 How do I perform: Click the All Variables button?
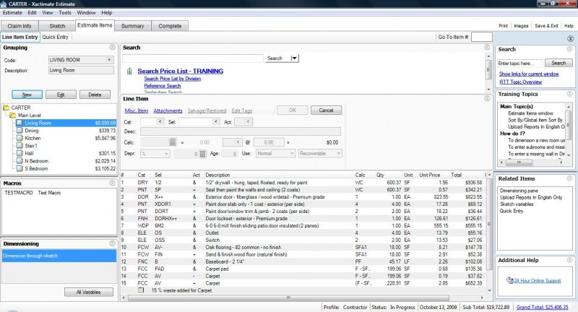88,292
